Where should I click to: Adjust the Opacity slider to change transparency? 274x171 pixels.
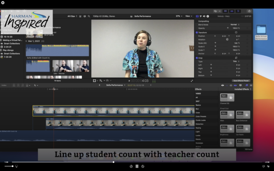coord(228,28)
